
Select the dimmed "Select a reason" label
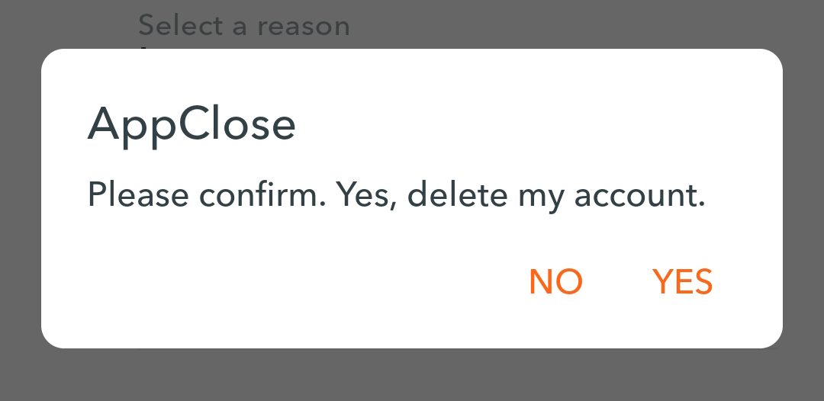(244, 25)
